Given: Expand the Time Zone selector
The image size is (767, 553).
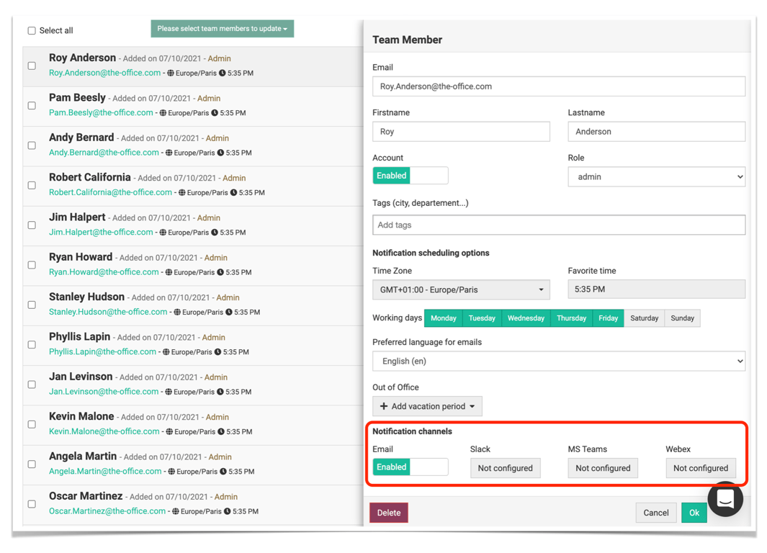Looking at the screenshot, I should click(461, 290).
